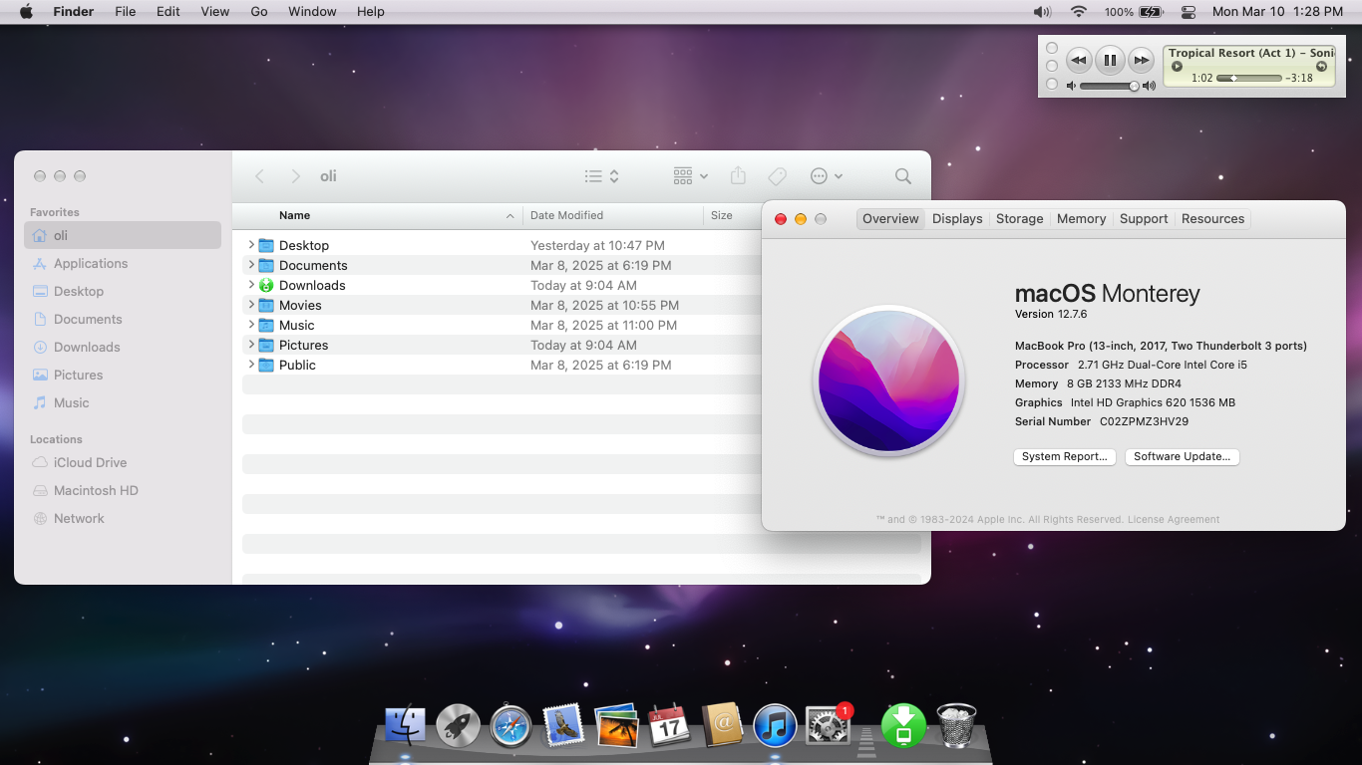
Task: Launch Launchpad rocket icon in Dock
Action: click(458, 726)
